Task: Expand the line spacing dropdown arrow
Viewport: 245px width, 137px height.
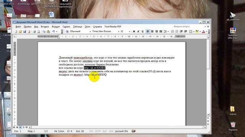Action: tap(168, 32)
